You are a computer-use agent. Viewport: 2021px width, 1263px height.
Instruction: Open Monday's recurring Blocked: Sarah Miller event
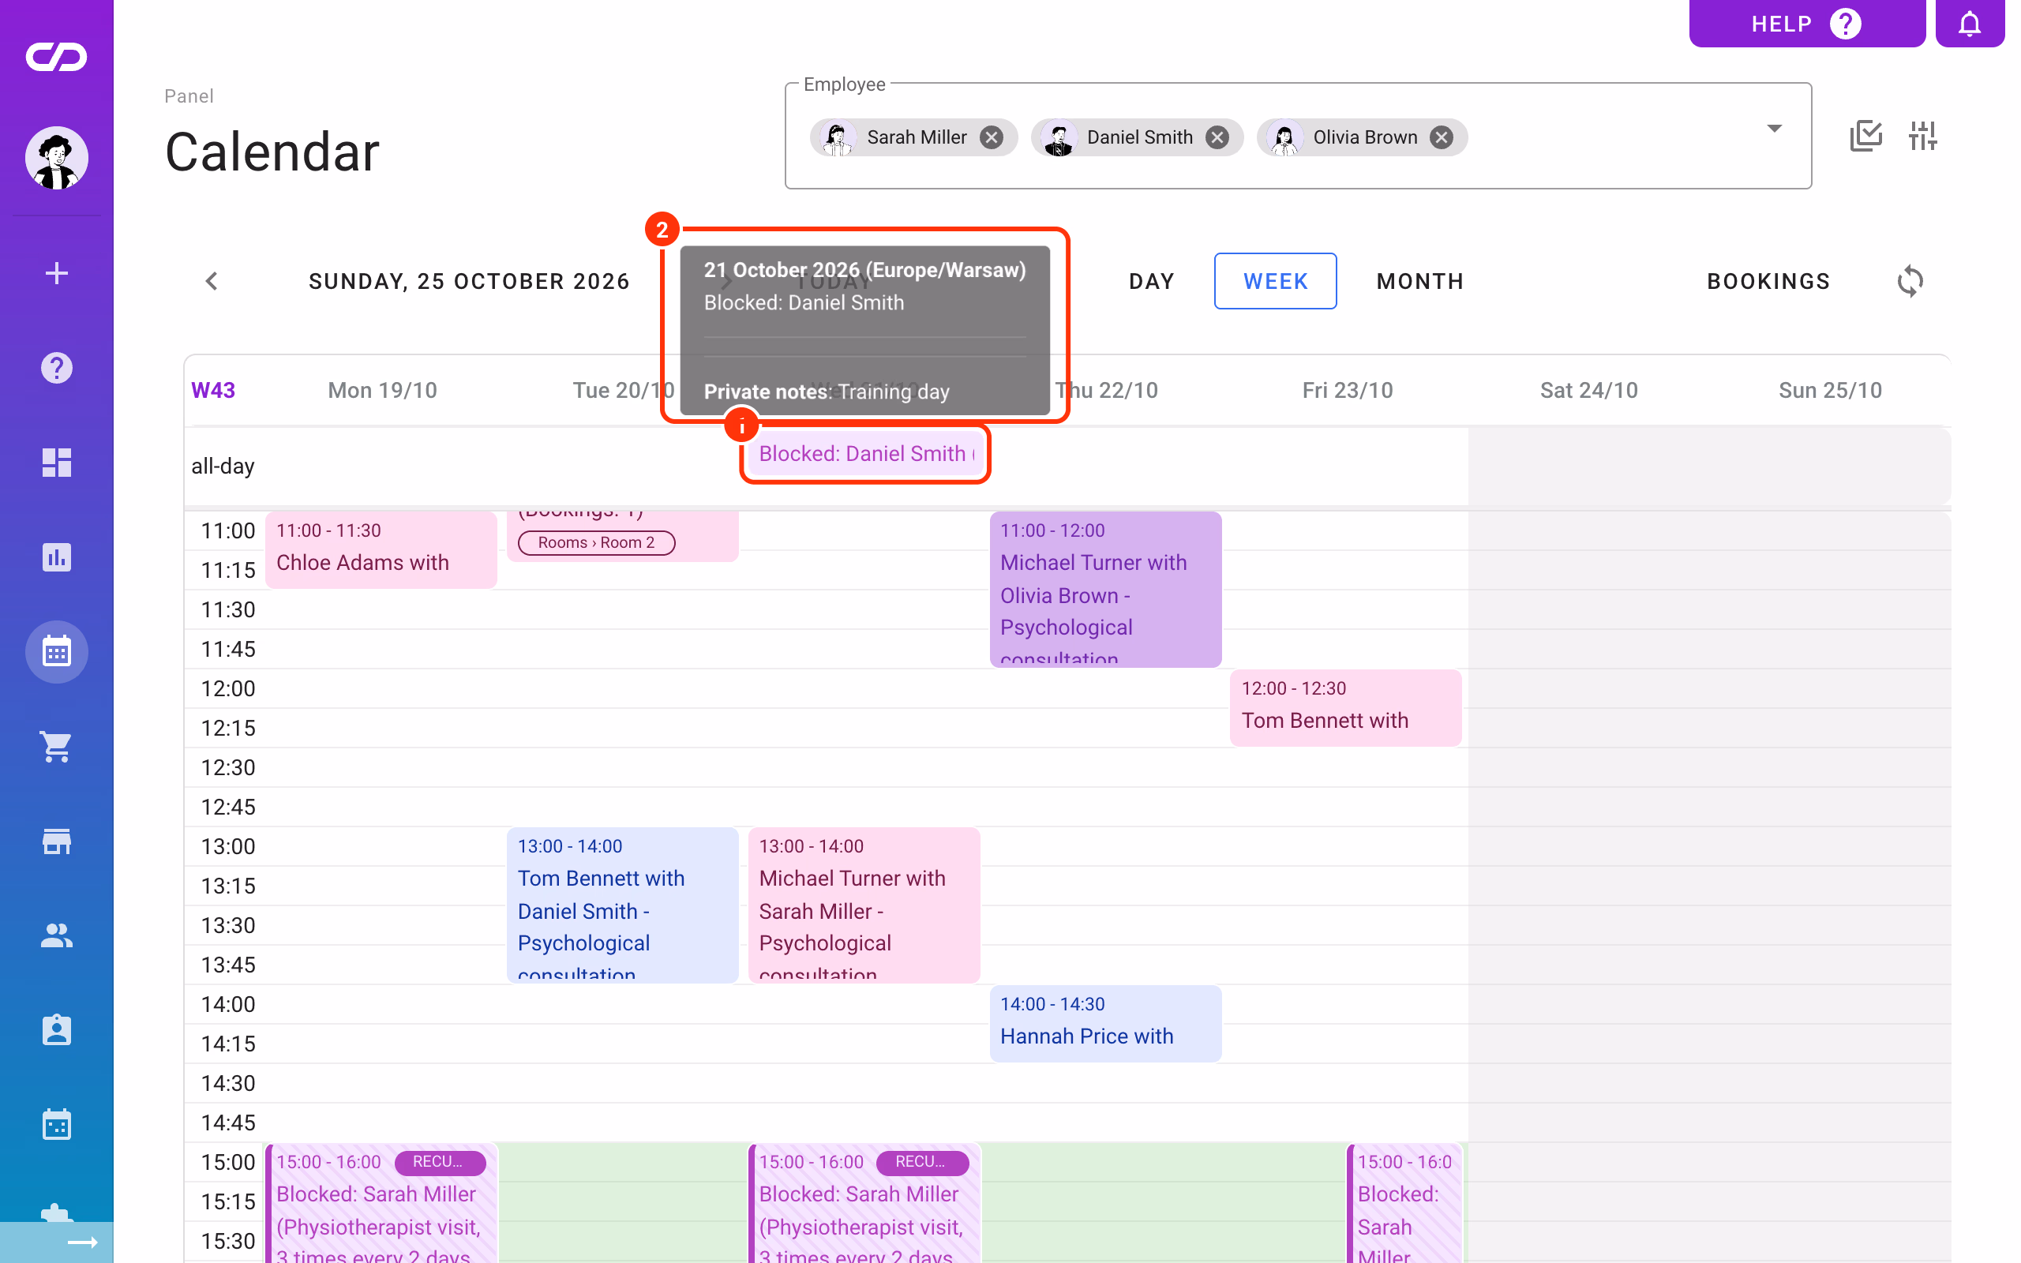click(x=381, y=1204)
